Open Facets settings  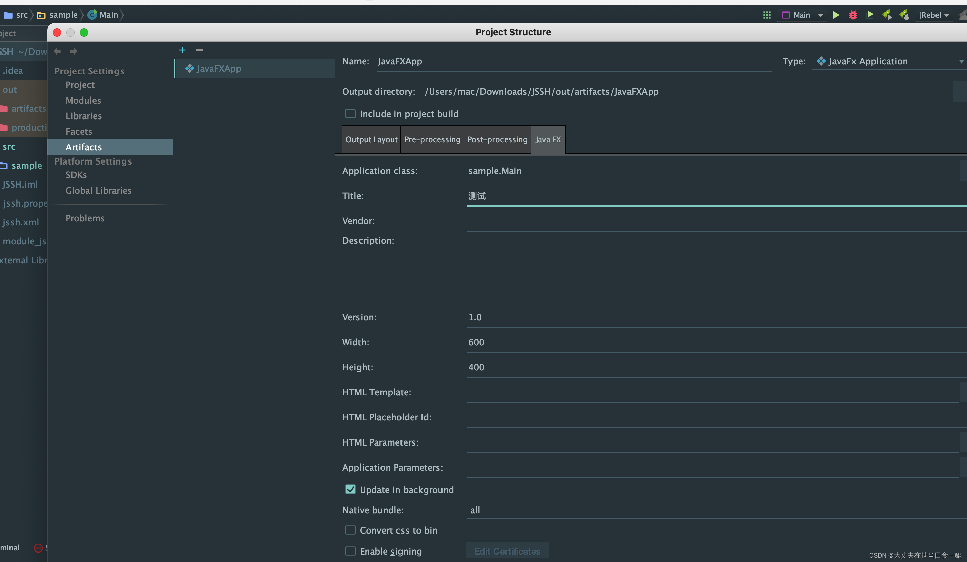79,131
